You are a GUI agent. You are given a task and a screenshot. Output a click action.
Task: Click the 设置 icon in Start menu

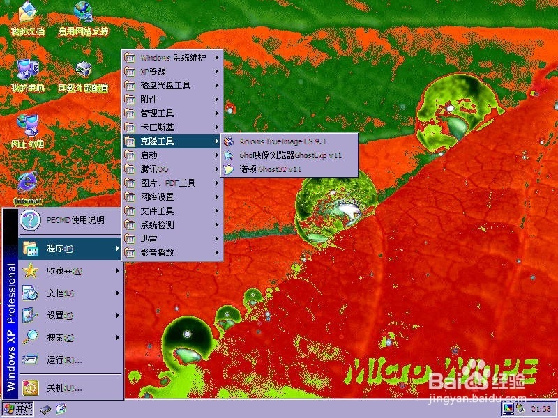tap(30, 316)
